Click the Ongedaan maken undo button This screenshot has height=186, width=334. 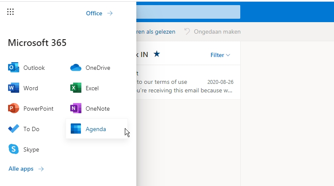212,31
